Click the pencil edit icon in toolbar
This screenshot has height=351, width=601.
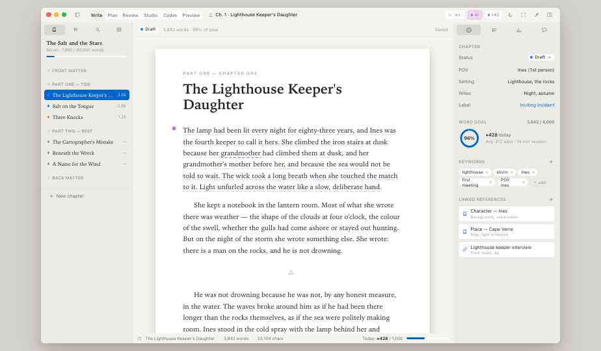point(536,15)
